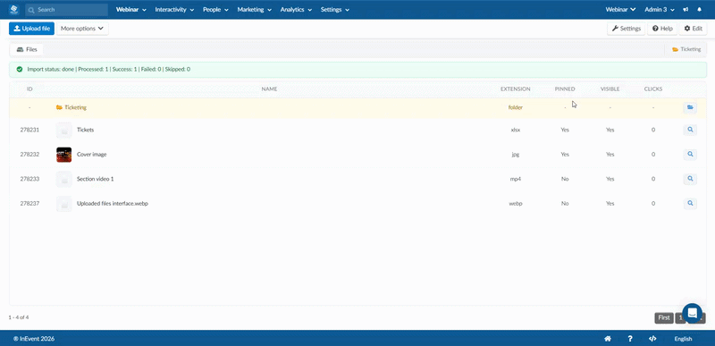Open the Analytics menu
The width and height of the screenshot is (715, 346).
click(296, 10)
